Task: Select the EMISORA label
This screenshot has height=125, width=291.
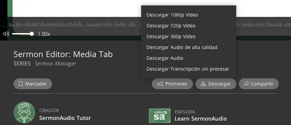Action: [x=185, y=112]
